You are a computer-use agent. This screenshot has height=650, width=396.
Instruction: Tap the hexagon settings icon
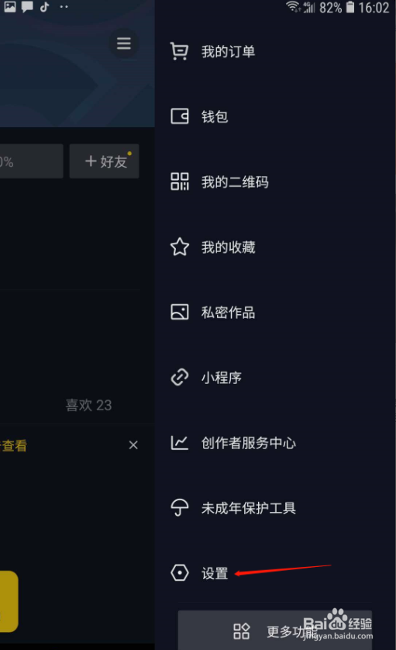pos(179,573)
